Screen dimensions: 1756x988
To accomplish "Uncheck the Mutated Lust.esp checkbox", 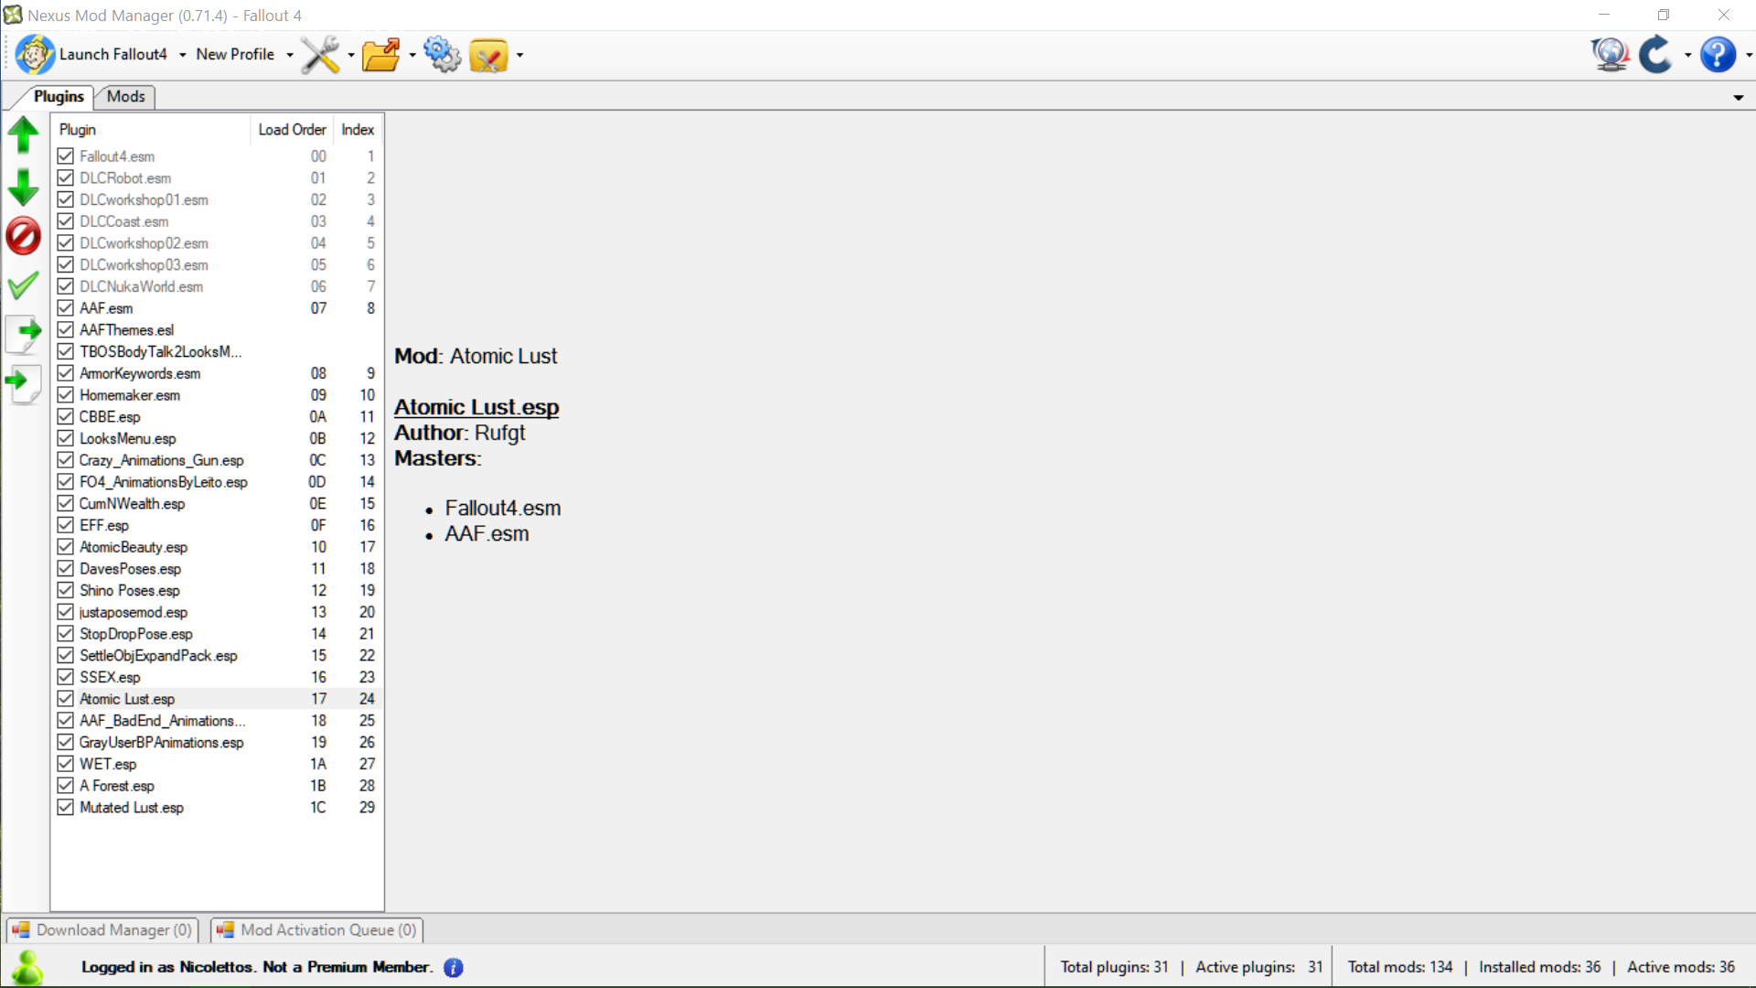I will [x=66, y=808].
